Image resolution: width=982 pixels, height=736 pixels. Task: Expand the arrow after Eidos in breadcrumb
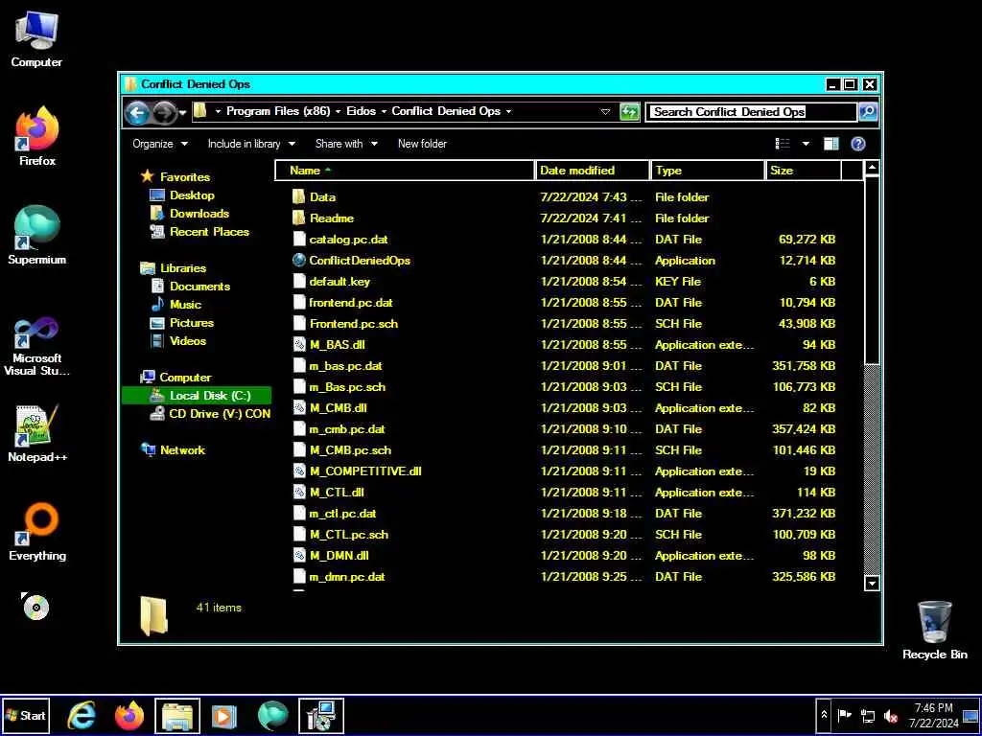[x=384, y=111]
